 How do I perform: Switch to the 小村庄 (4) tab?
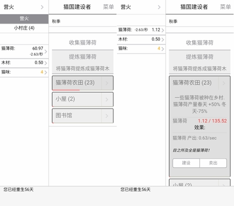[24, 28]
